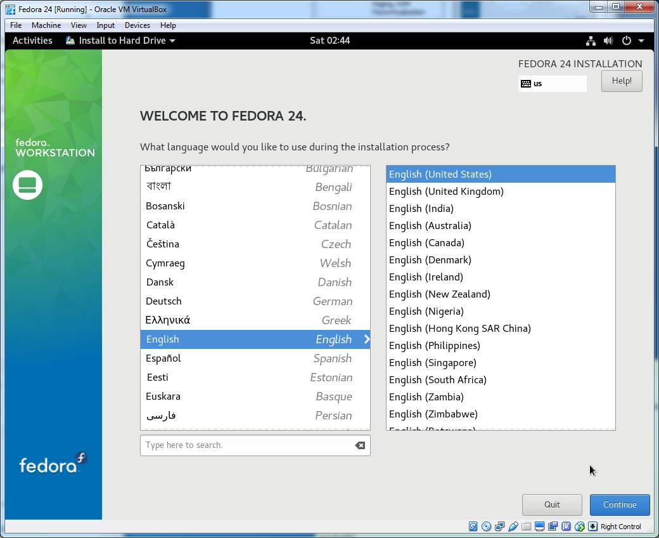This screenshot has width=659, height=538.
Task: Click the Fedora logo in sidebar
Action: click(x=53, y=463)
